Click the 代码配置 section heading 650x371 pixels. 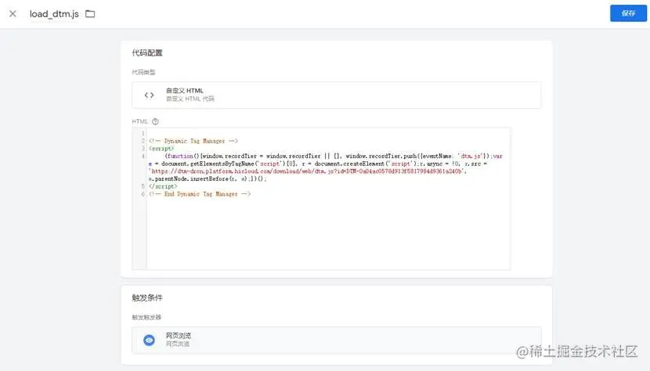click(x=147, y=52)
